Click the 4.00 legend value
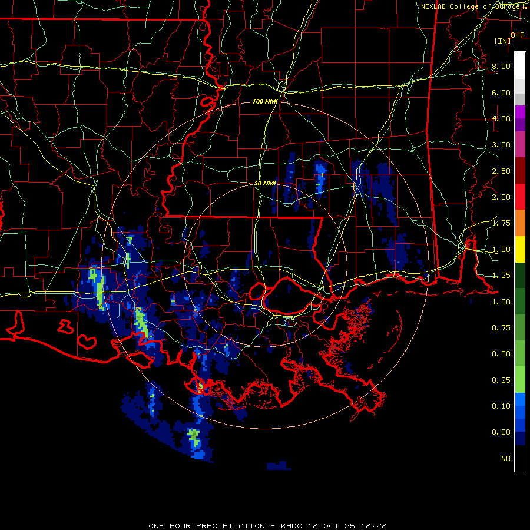The height and width of the screenshot is (530, 530). point(501,118)
